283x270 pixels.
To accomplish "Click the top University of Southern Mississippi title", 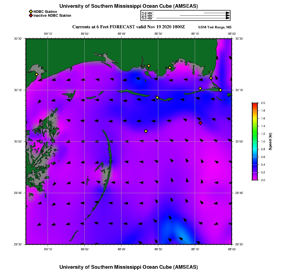I will (x=129, y=6).
